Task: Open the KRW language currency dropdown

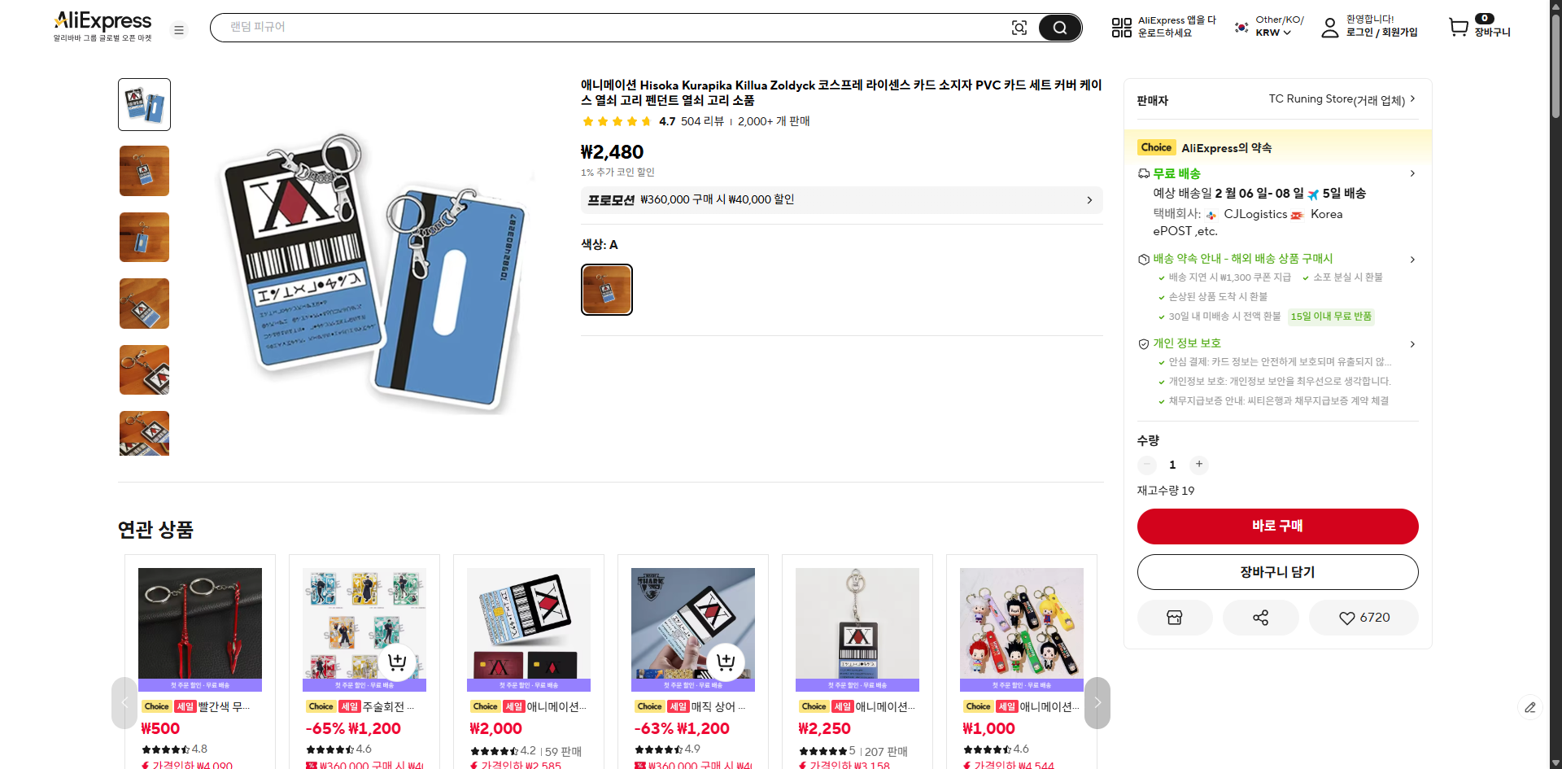Action: click(1272, 33)
